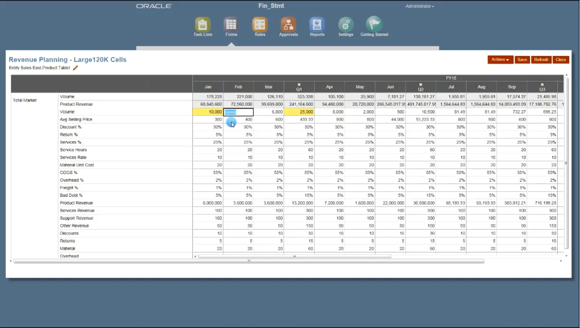Open the Reports icon

pyautogui.click(x=317, y=25)
